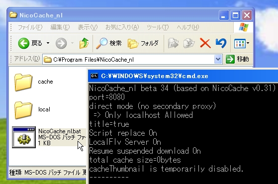Open the ツール(T) menu
This screenshot has width=278, height=184.
158,27
